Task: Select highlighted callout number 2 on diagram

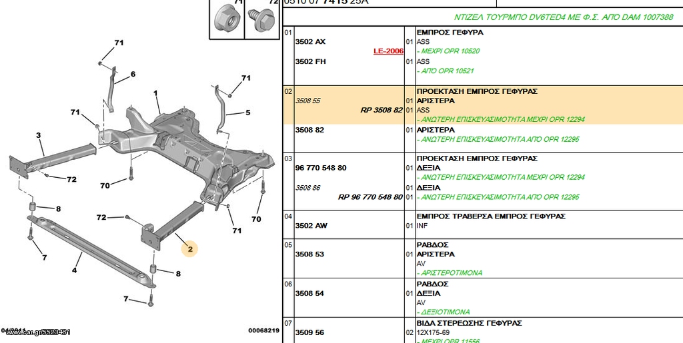Action: (190, 249)
